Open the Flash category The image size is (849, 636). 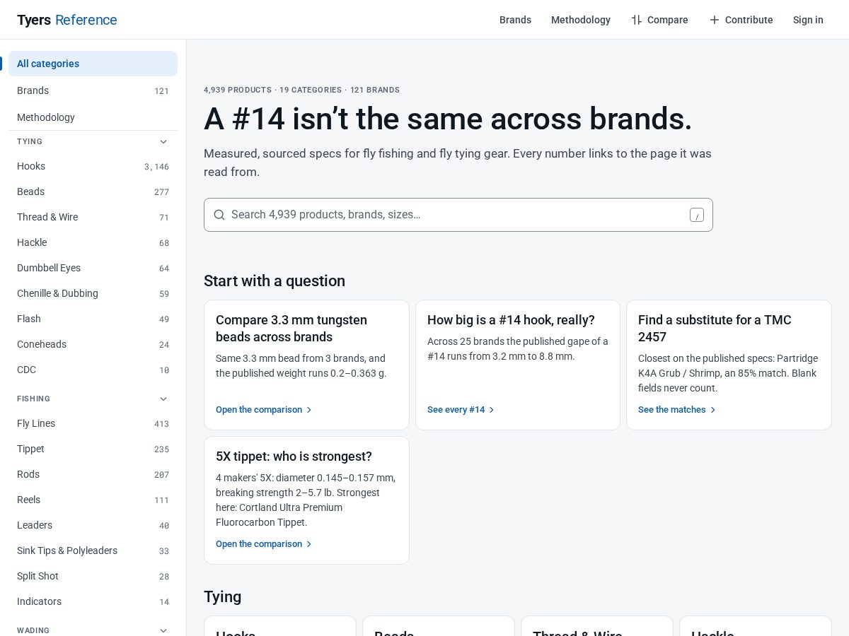tap(93, 319)
